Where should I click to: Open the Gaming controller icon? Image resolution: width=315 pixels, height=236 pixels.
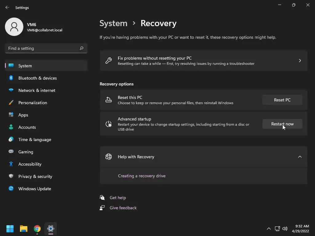tap(11, 152)
